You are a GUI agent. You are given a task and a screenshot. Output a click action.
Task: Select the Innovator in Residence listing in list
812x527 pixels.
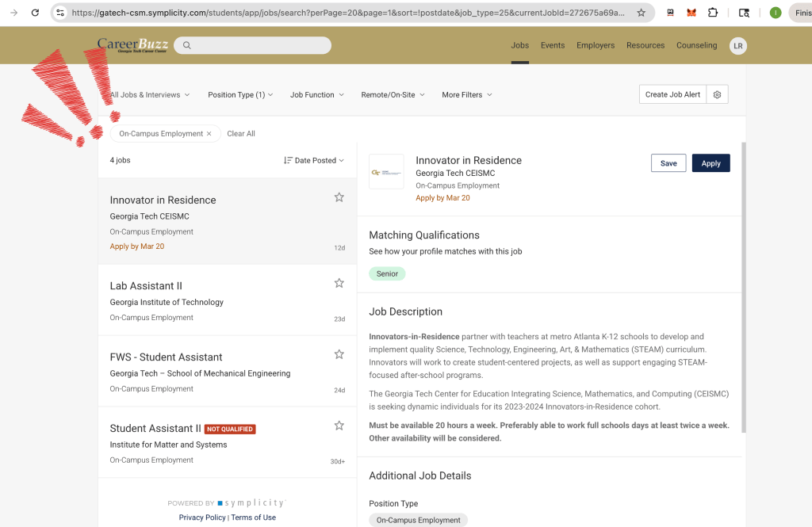228,222
